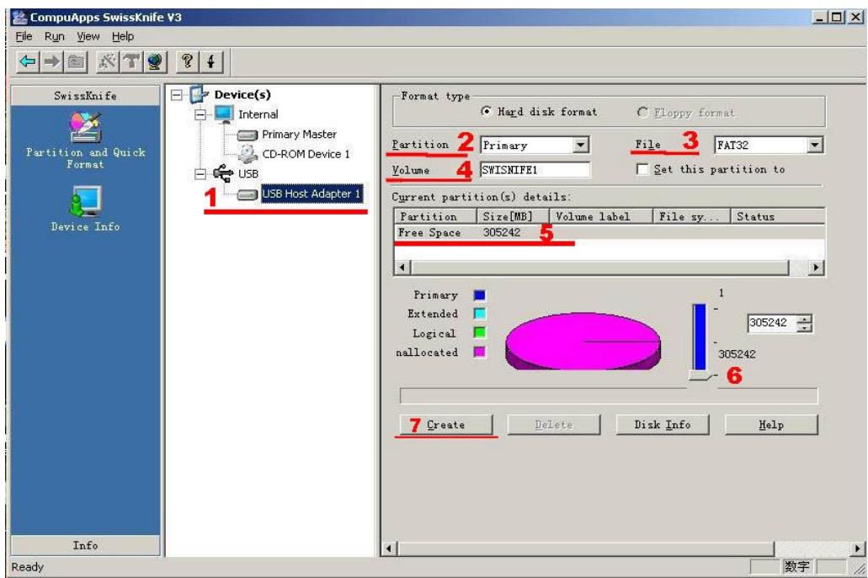Click the Logical green color swatch

pyautogui.click(x=480, y=332)
